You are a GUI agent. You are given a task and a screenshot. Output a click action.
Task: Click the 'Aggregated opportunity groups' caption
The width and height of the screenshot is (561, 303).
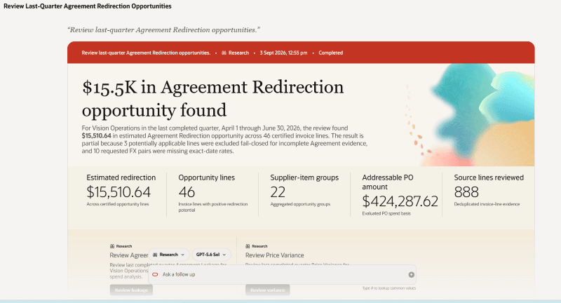tap(300, 204)
